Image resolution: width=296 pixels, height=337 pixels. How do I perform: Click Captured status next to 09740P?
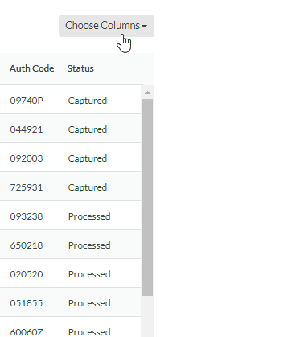tap(88, 101)
